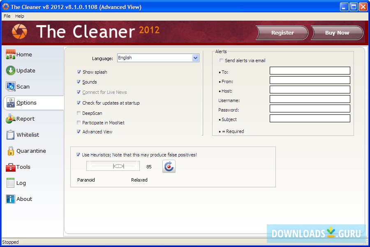Toggle Connect for Live News checkbox
370x247 pixels.
(79, 92)
